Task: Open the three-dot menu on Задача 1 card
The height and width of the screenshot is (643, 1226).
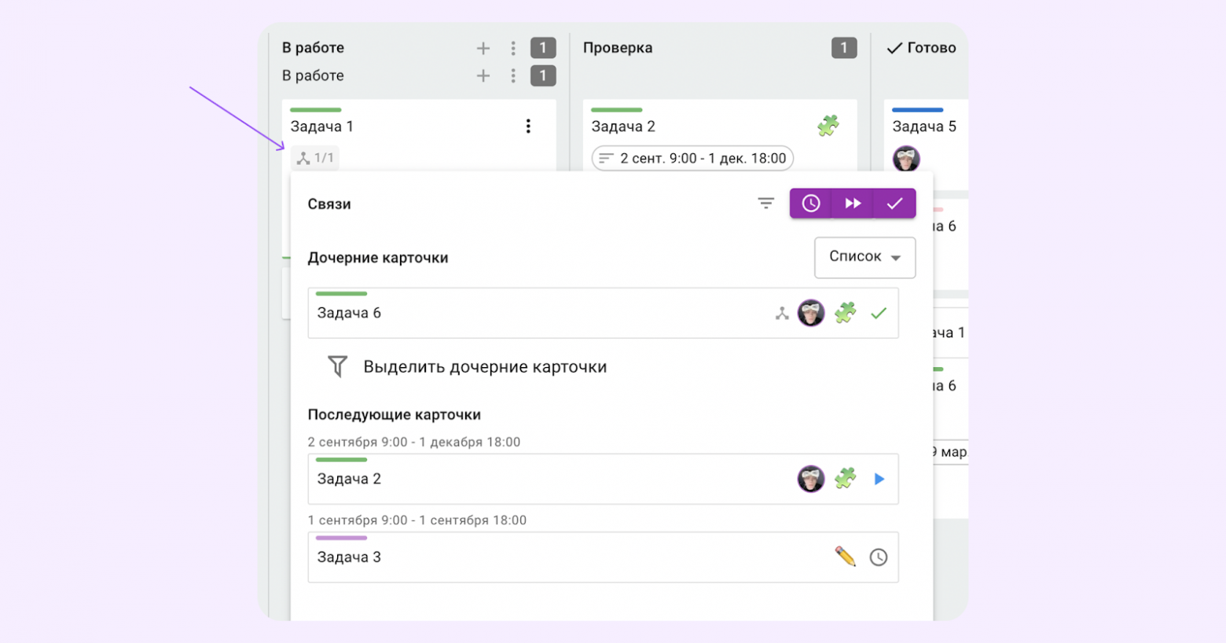Action: point(528,125)
